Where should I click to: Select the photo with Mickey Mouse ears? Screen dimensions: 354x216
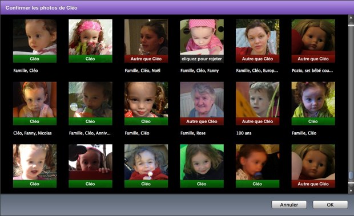pos(90,162)
